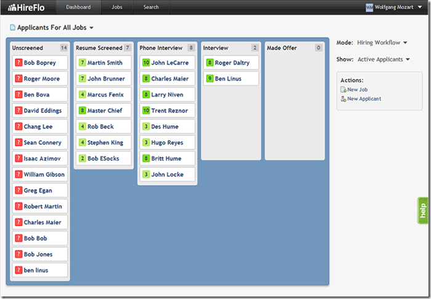
Task: Open Robert Martin applicant card
Action: [40, 206]
